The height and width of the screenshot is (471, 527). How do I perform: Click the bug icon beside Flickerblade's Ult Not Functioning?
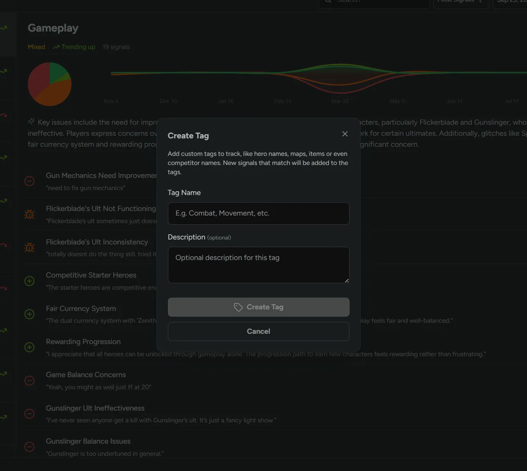click(x=29, y=214)
